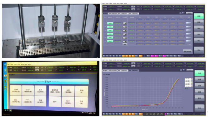Image resolution: width=208 pixels, height=117 pixels.
Task: Toggle the switch in fifth row of data table
Action: 124,38
